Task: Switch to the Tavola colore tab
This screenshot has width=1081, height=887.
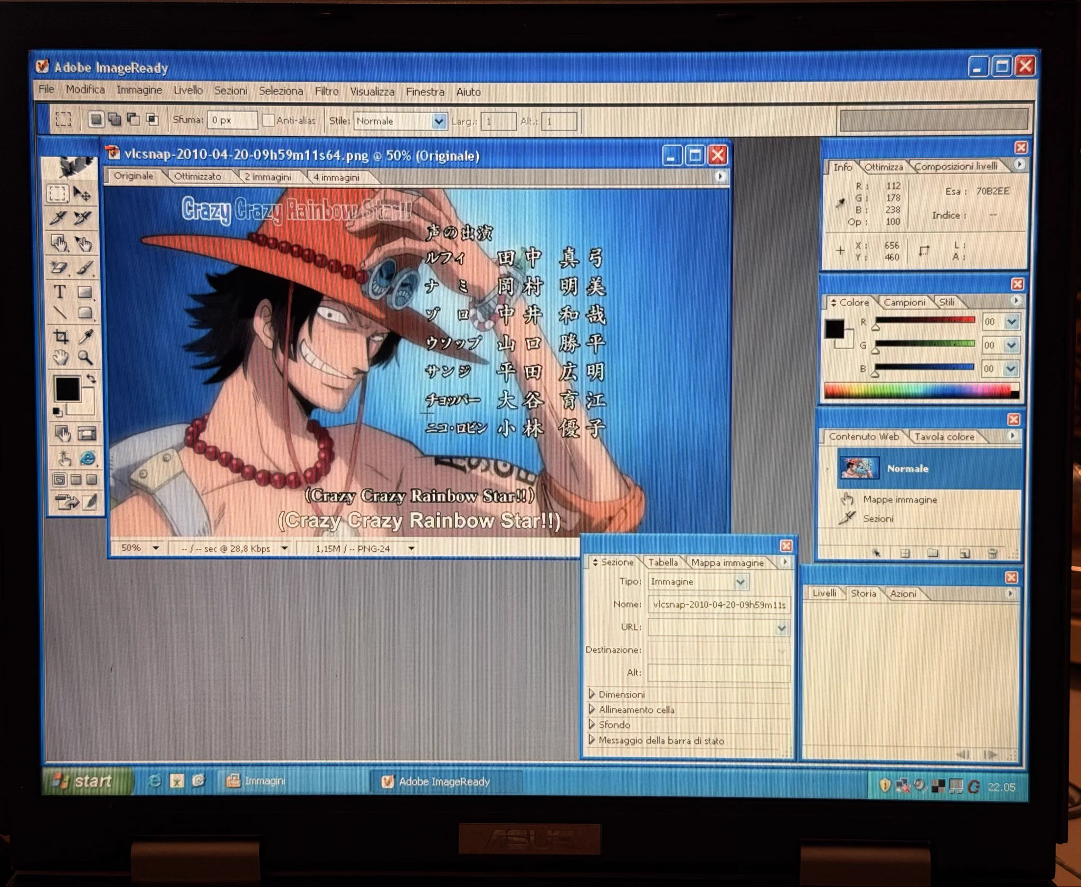Action: [944, 436]
